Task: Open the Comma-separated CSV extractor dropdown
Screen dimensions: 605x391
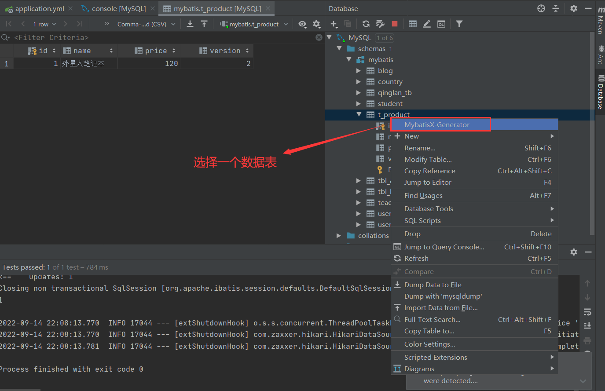Action: 146,24
